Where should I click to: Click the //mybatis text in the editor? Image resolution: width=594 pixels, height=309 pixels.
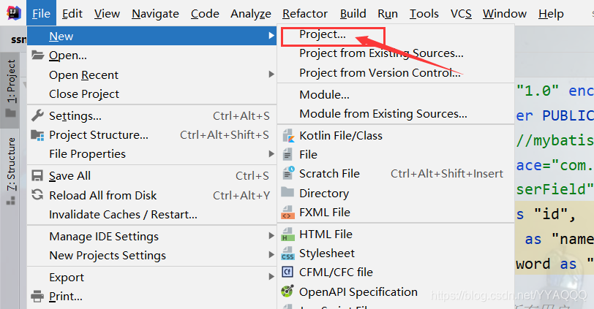pos(554,141)
